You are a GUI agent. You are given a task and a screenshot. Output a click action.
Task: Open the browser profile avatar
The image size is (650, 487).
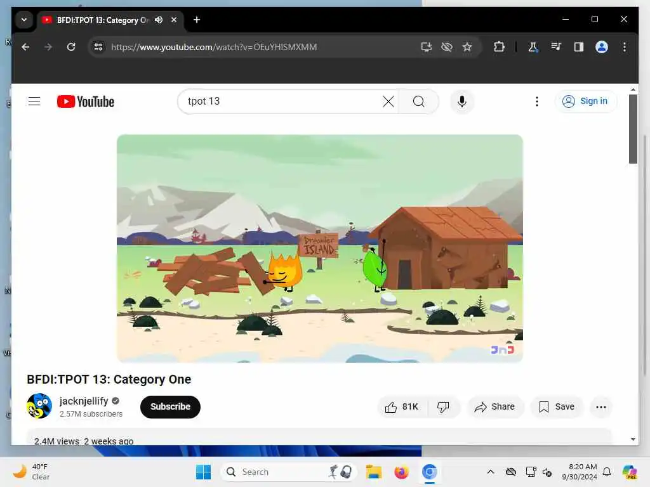[x=602, y=47]
